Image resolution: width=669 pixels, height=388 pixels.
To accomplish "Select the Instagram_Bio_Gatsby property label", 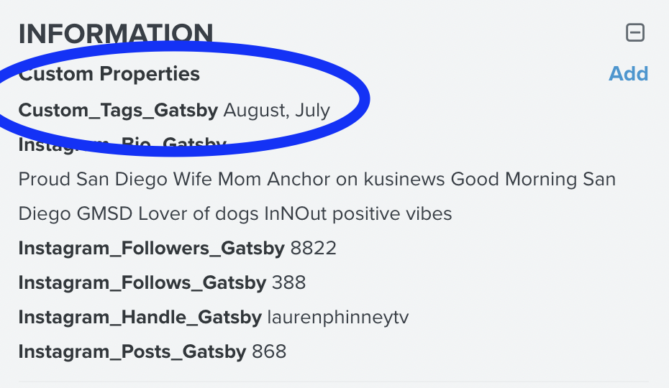I will click(x=122, y=144).
